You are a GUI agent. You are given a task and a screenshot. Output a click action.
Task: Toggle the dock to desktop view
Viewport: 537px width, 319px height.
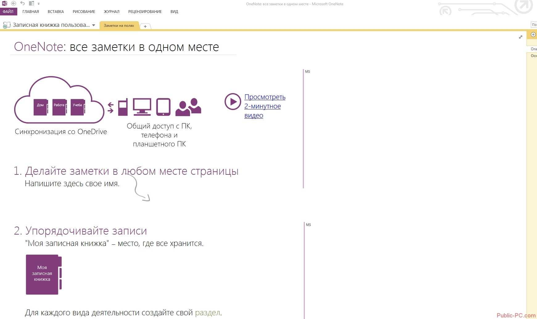point(31,3)
